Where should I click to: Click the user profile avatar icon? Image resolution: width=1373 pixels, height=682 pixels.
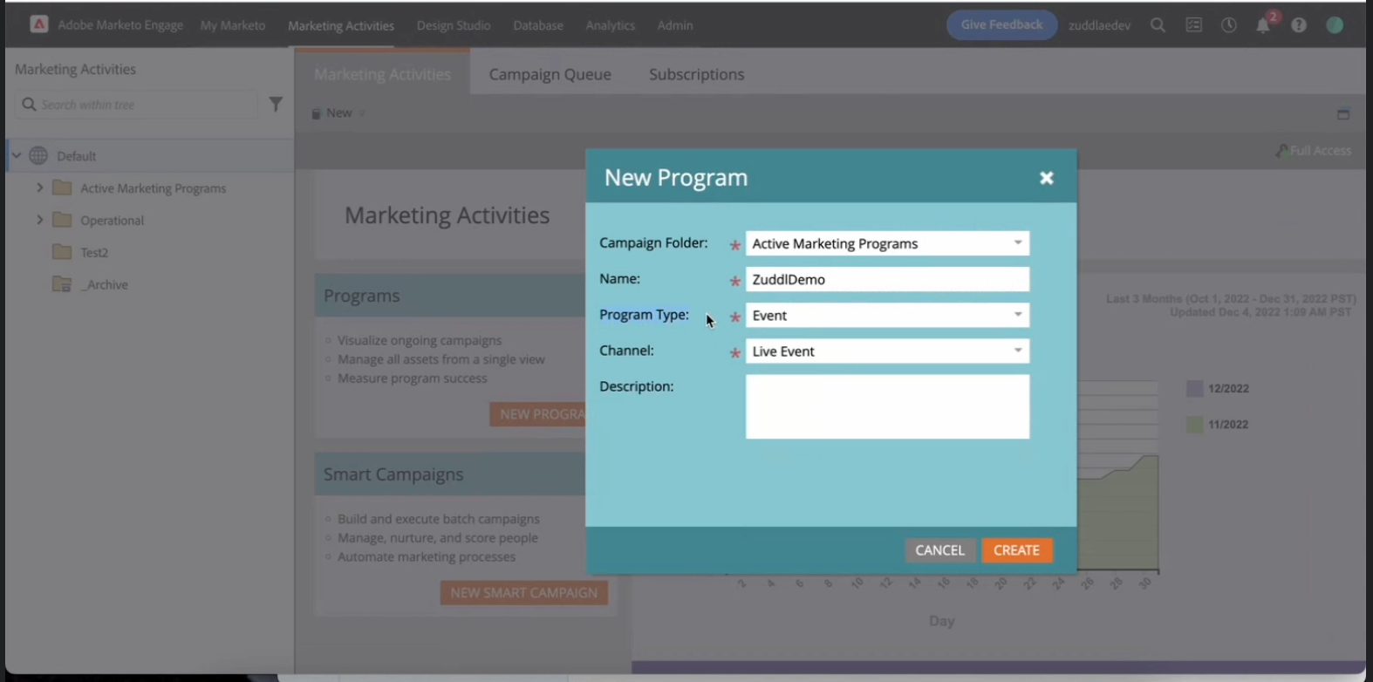point(1335,25)
